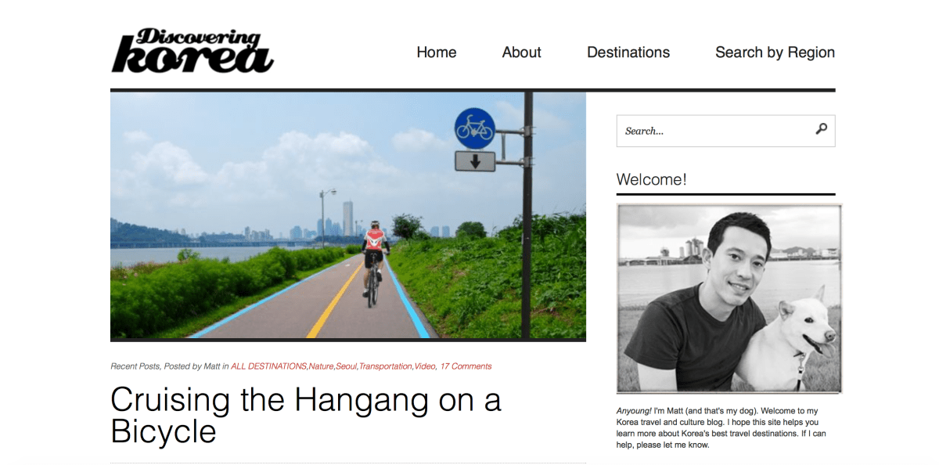Open the Transportation category link
The width and height of the screenshot is (939, 465).
(385, 366)
